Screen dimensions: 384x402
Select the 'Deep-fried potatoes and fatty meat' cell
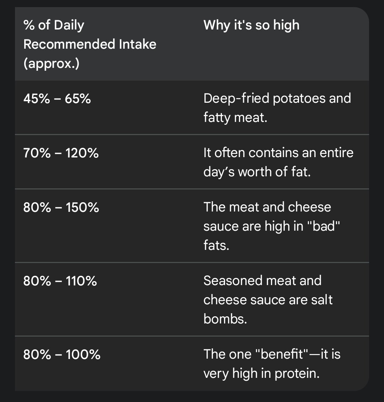click(x=277, y=108)
